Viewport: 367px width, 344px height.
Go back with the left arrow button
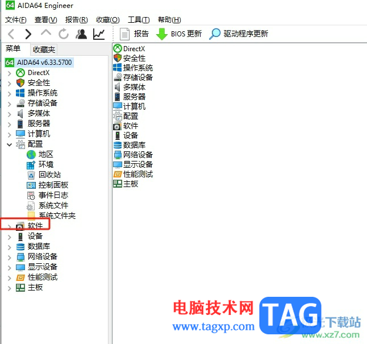pyautogui.click(x=11, y=34)
